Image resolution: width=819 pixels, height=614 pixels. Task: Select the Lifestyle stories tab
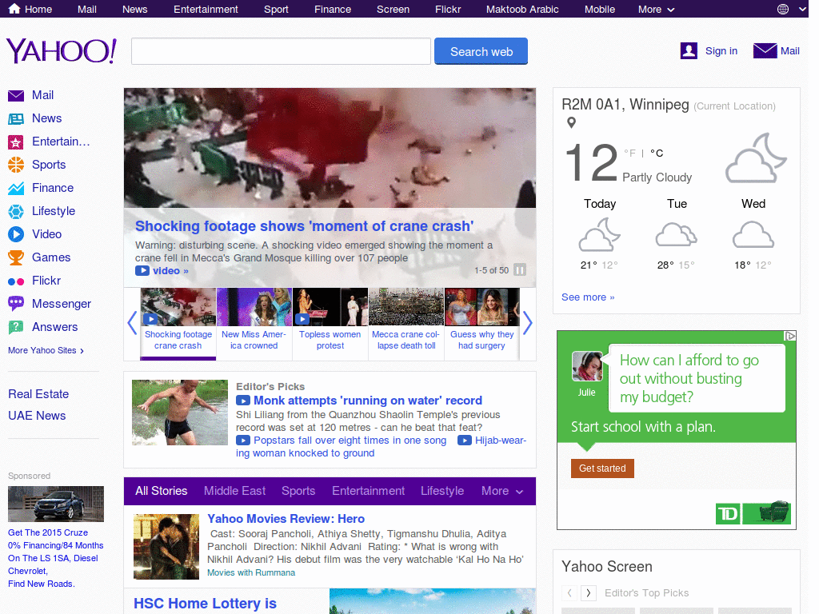click(441, 491)
